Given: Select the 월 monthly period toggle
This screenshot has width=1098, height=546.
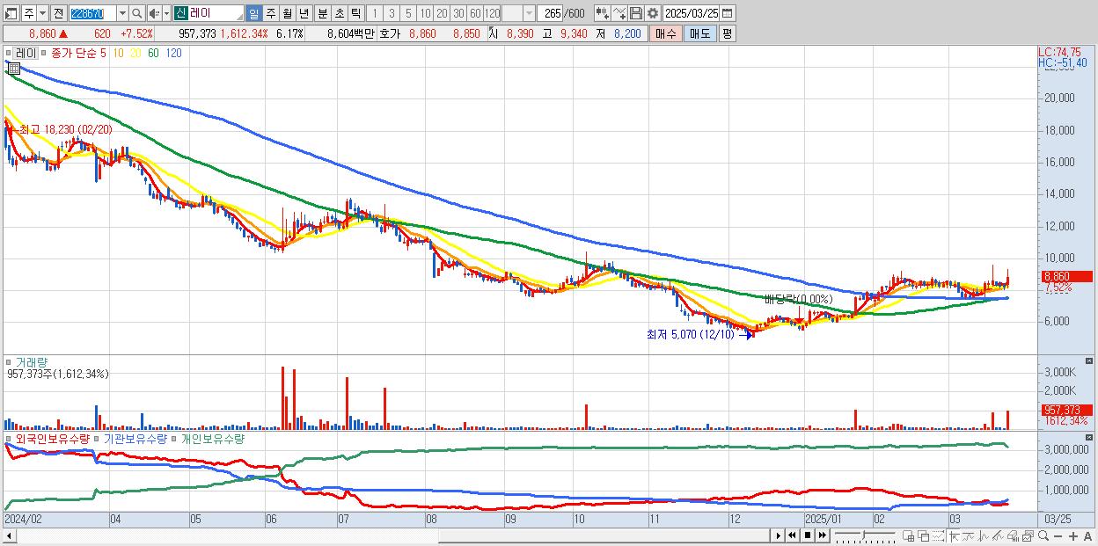Looking at the screenshot, I should point(287,13).
